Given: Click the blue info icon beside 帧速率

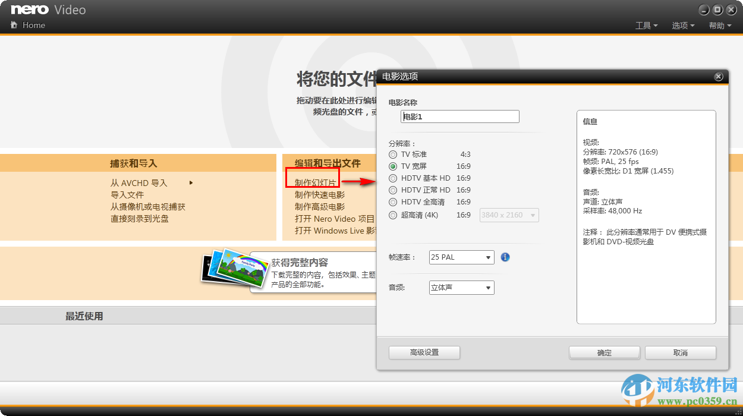Looking at the screenshot, I should tap(505, 257).
